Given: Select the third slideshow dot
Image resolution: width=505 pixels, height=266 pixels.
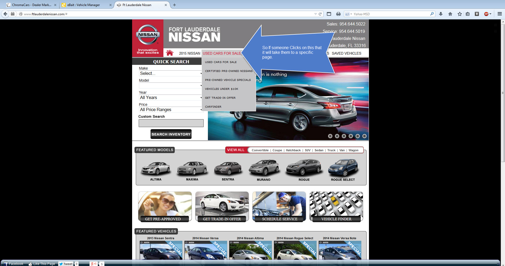Looking at the screenshot, I should coord(344,136).
